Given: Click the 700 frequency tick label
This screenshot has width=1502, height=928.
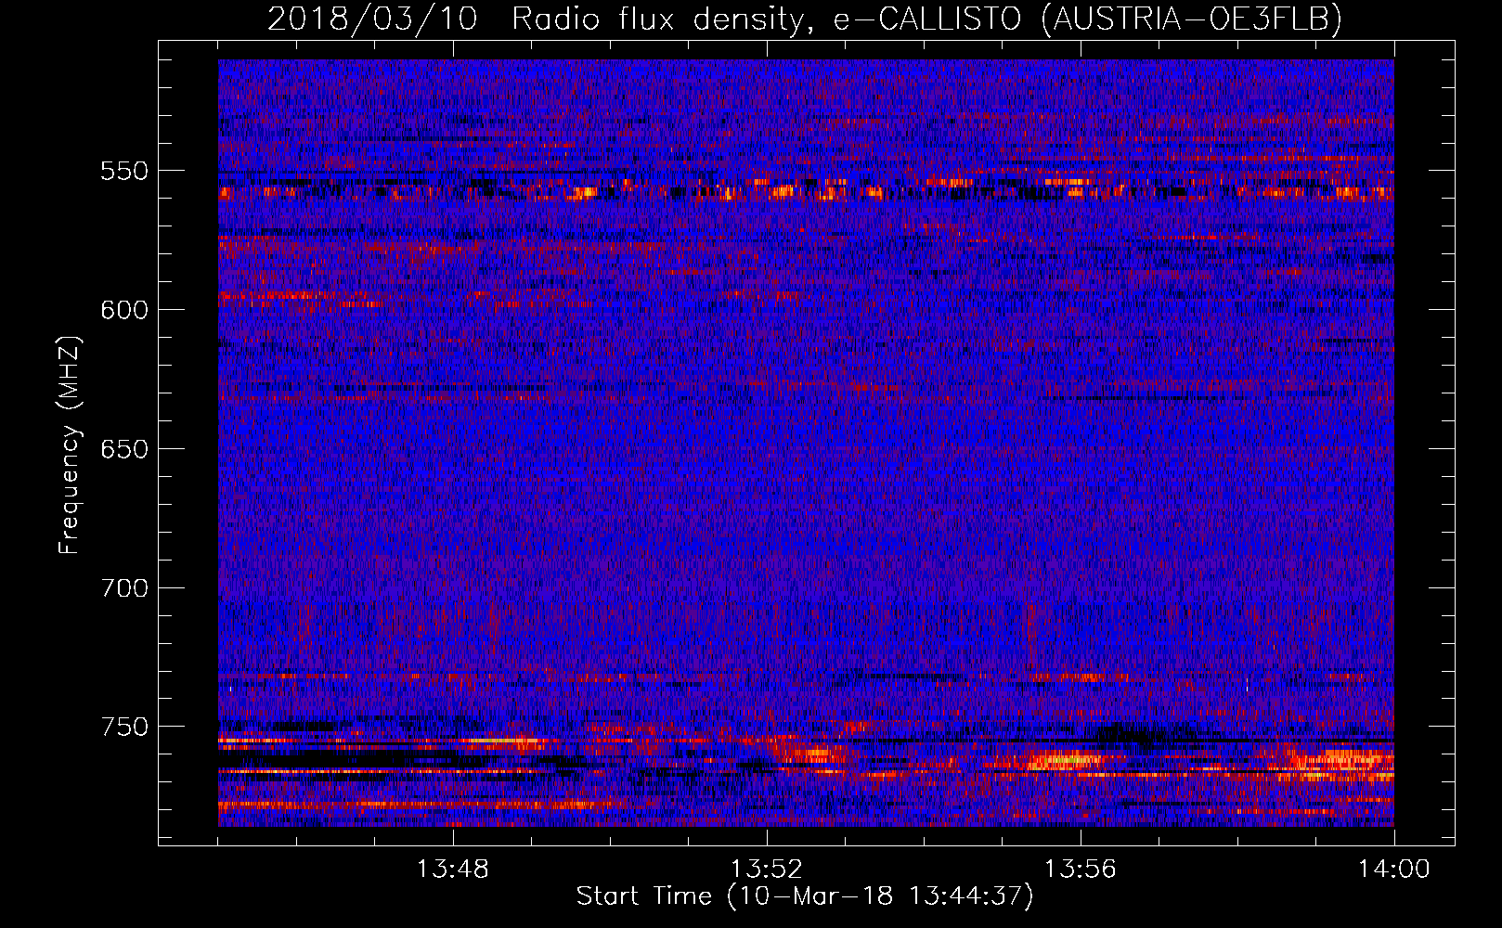Looking at the screenshot, I should [x=124, y=588].
